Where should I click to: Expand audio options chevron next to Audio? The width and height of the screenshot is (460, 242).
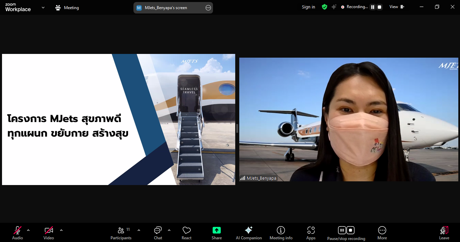coord(28,231)
